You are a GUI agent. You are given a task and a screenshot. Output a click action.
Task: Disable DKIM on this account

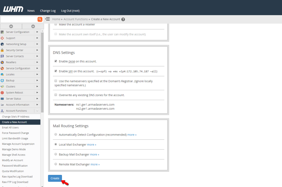[x=56, y=61]
